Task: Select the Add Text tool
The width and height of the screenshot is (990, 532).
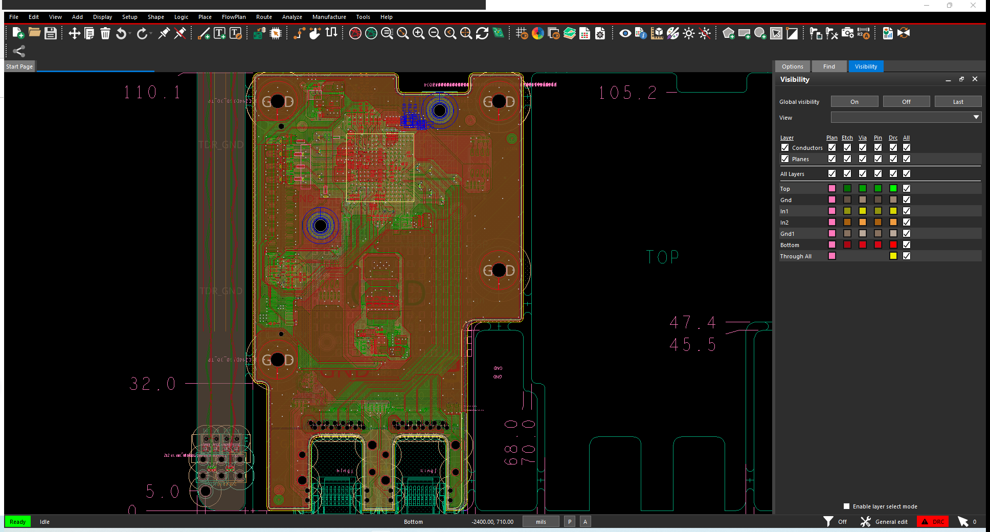Action: [219, 33]
